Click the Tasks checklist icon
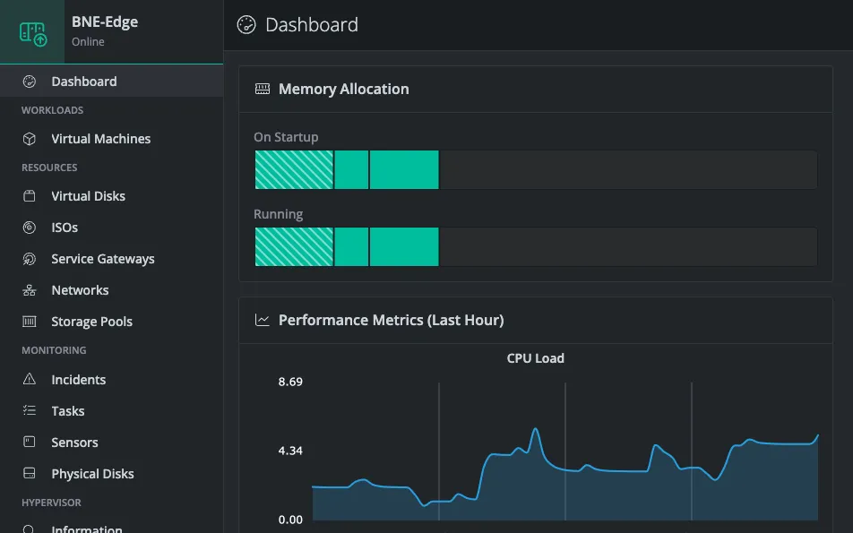The image size is (853, 533). (x=30, y=410)
